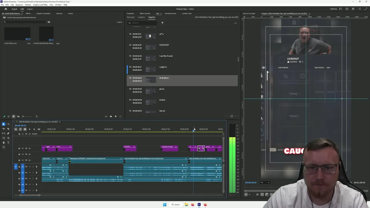Open Project panel sort icons menu
370x208 pixels.
tap(36, 116)
